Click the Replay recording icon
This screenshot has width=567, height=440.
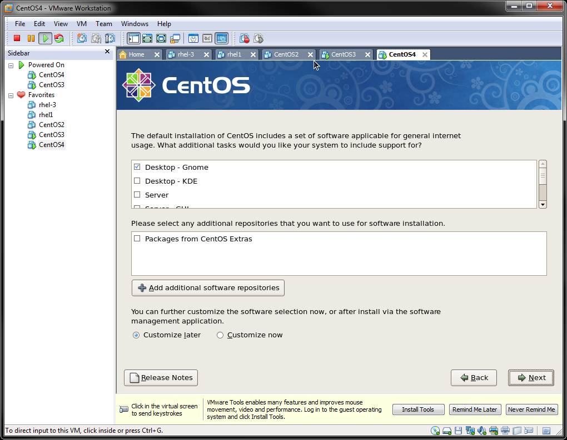tap(258, 38)
